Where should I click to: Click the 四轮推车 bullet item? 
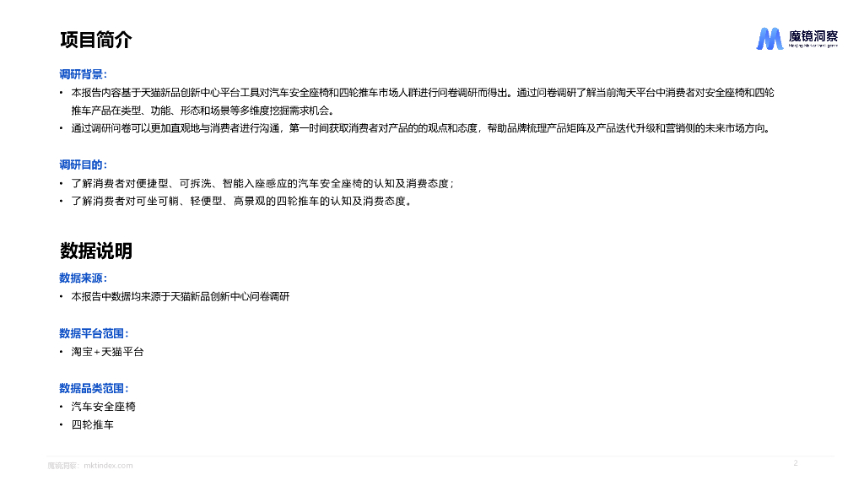click(x=93, y=425)
